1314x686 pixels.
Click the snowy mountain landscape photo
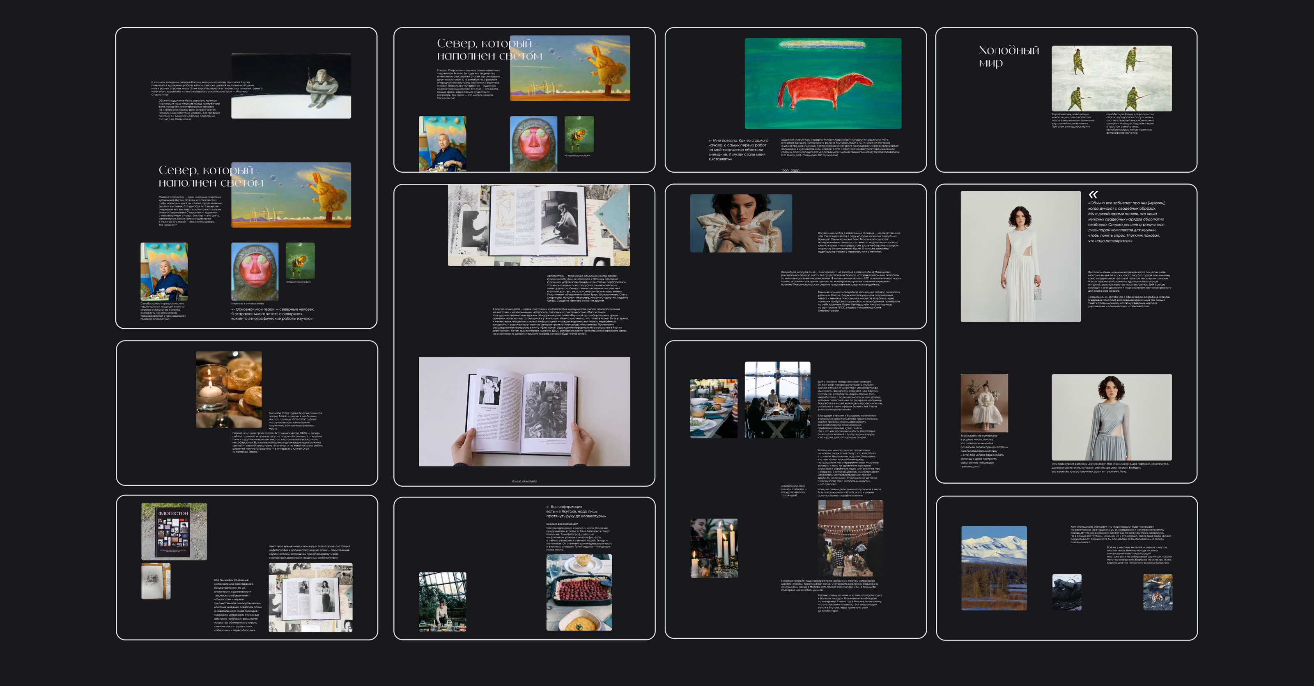[x=994, y=568]
